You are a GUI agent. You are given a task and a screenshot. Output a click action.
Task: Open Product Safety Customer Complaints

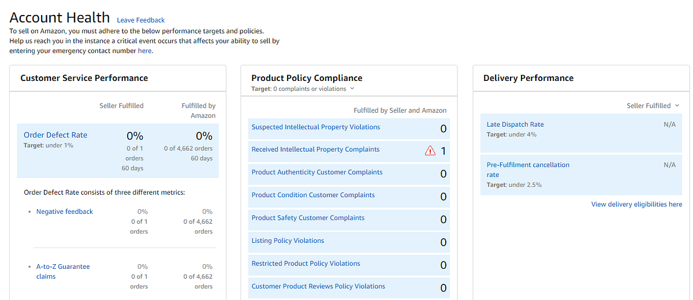308,218
